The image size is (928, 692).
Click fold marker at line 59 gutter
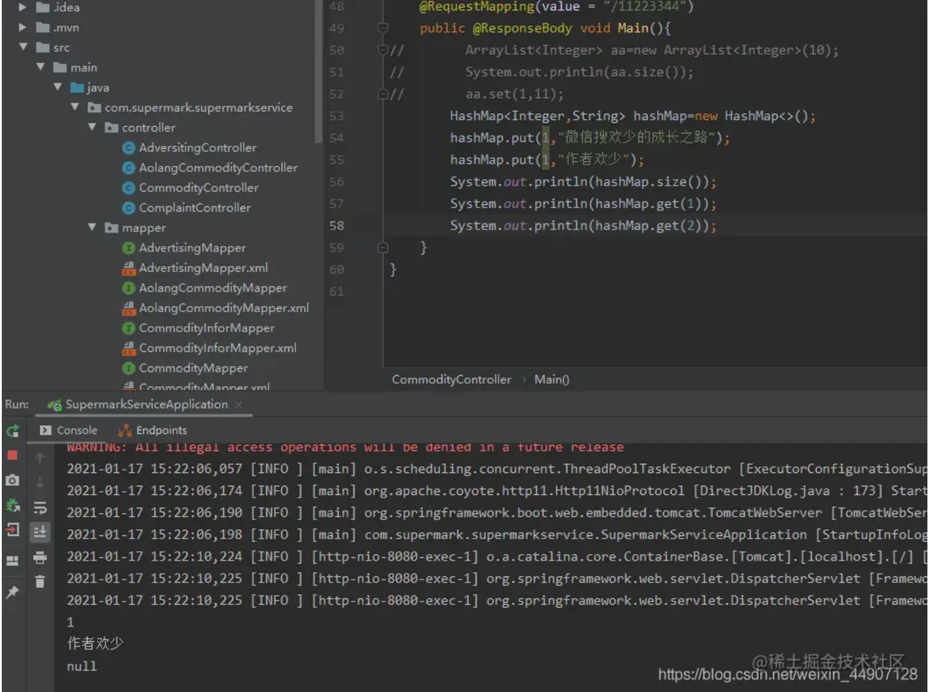(x=382, y=247)
